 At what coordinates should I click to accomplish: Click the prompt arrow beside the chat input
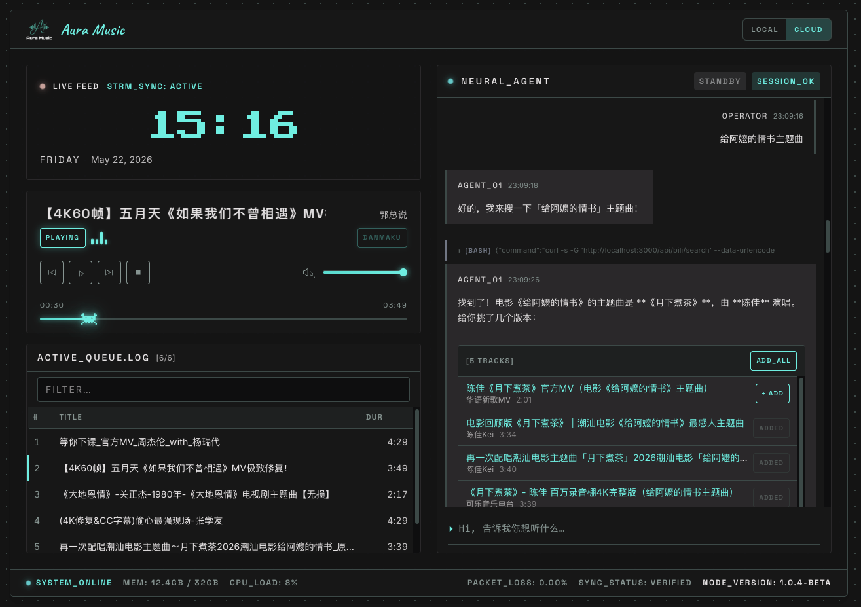coord(450,528)
